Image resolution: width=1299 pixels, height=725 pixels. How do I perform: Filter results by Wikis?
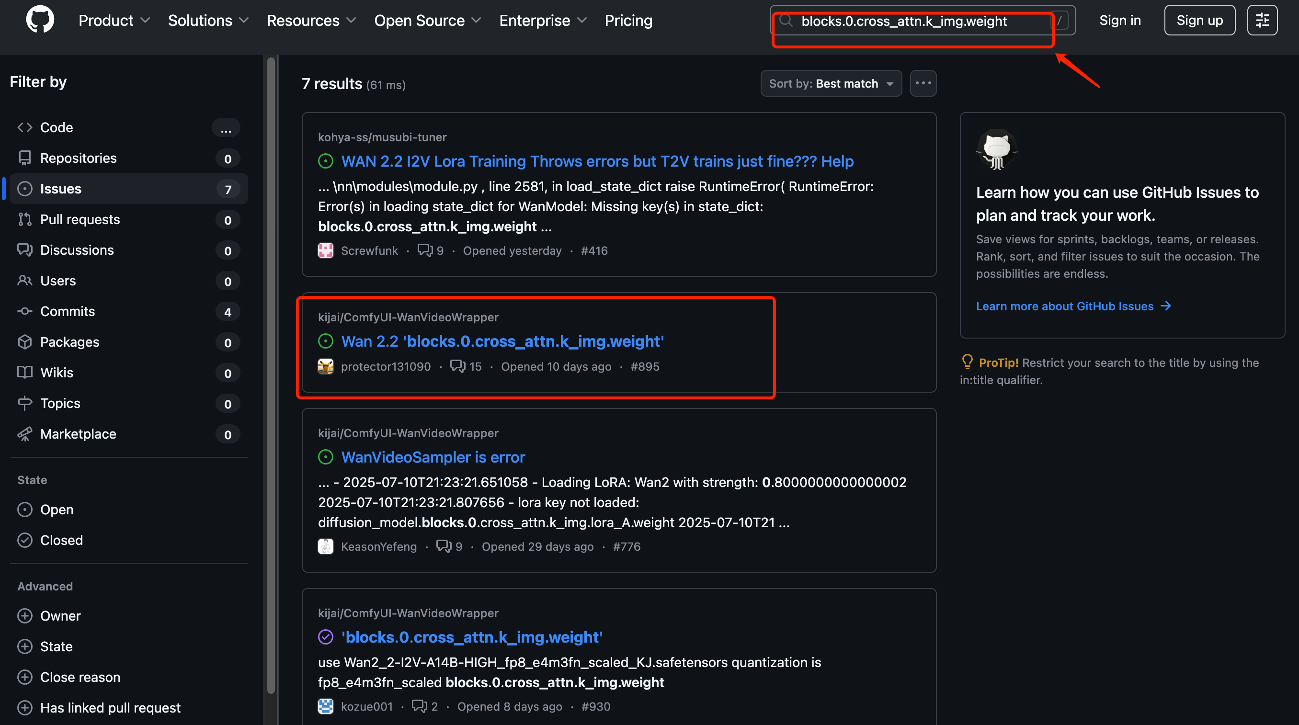[128, 373]
